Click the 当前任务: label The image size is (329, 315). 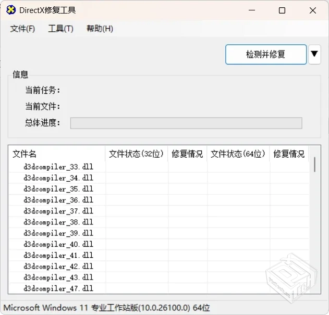[x=43, y=90]
